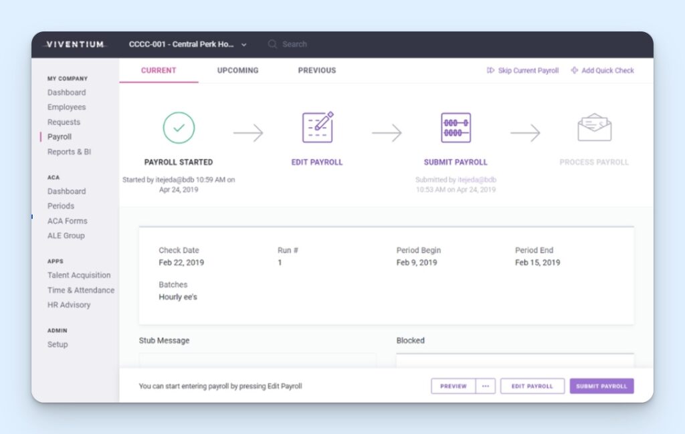Open My Company Dashboard in sidebar
The image size is (685, 434).
(66, 92)
